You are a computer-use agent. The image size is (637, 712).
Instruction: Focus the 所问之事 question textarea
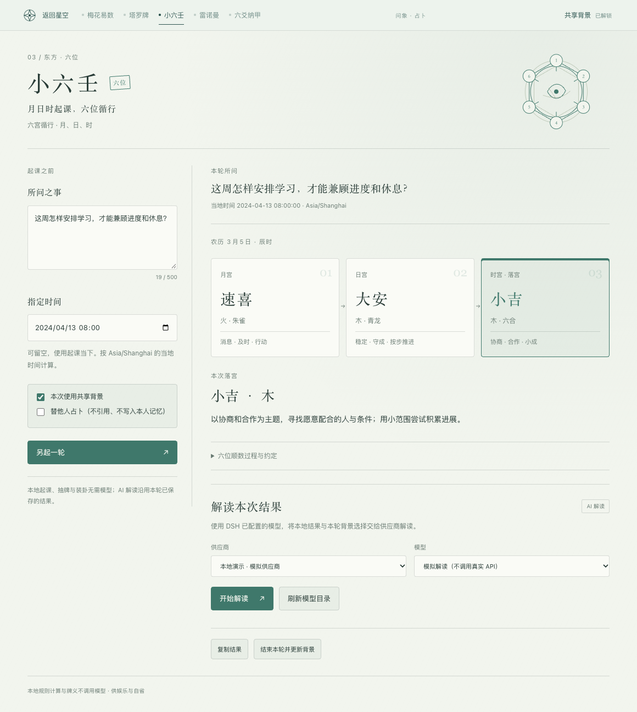pos(102,237)
